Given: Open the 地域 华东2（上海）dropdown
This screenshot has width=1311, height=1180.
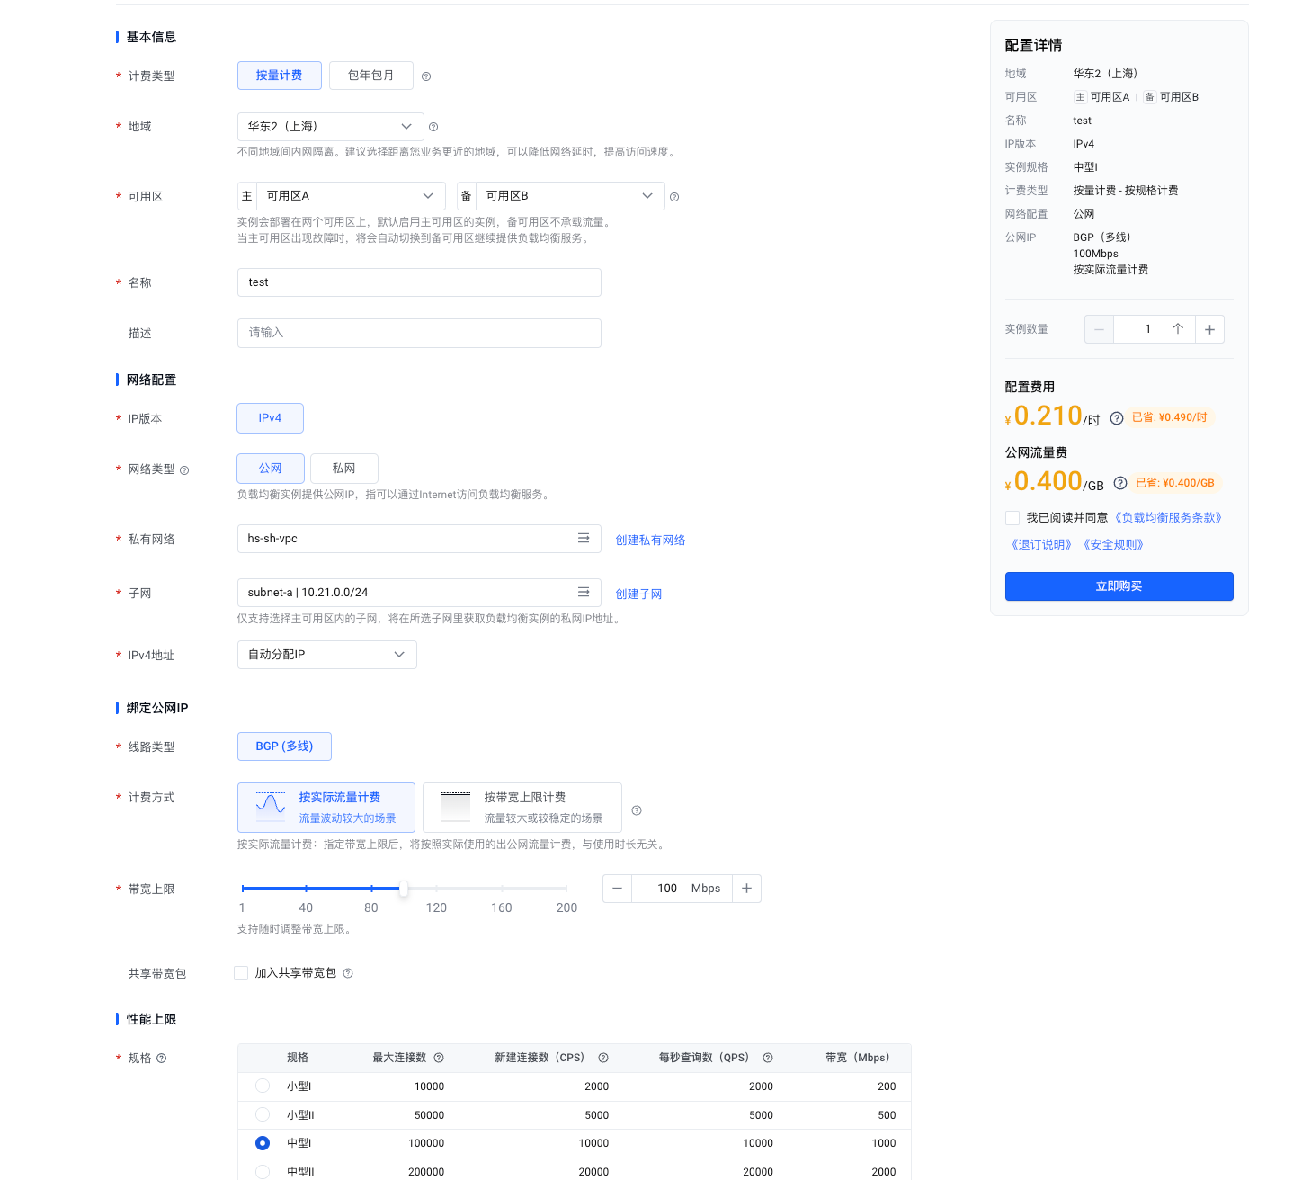Looking at the screenshot, I should click(x=330, y=127).
